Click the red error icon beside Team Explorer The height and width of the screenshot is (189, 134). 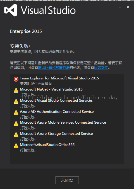click(16, 79)
